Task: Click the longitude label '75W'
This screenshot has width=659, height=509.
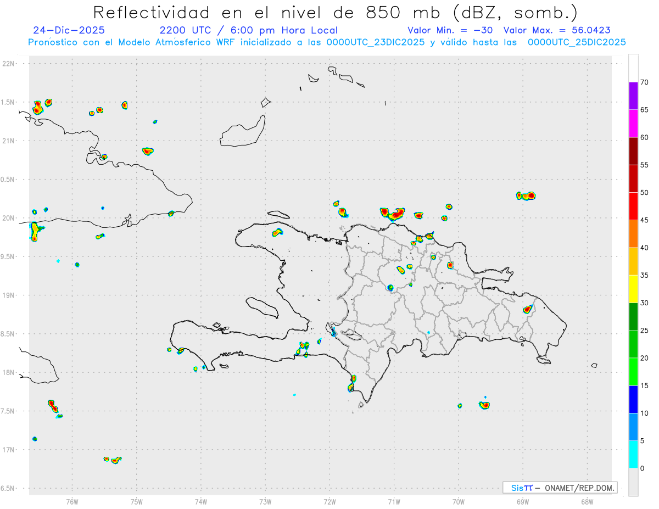Action: pos(137,501)
